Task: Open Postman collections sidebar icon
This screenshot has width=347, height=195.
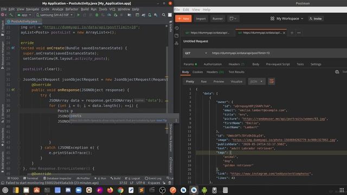Action: (x=176, y=36)
